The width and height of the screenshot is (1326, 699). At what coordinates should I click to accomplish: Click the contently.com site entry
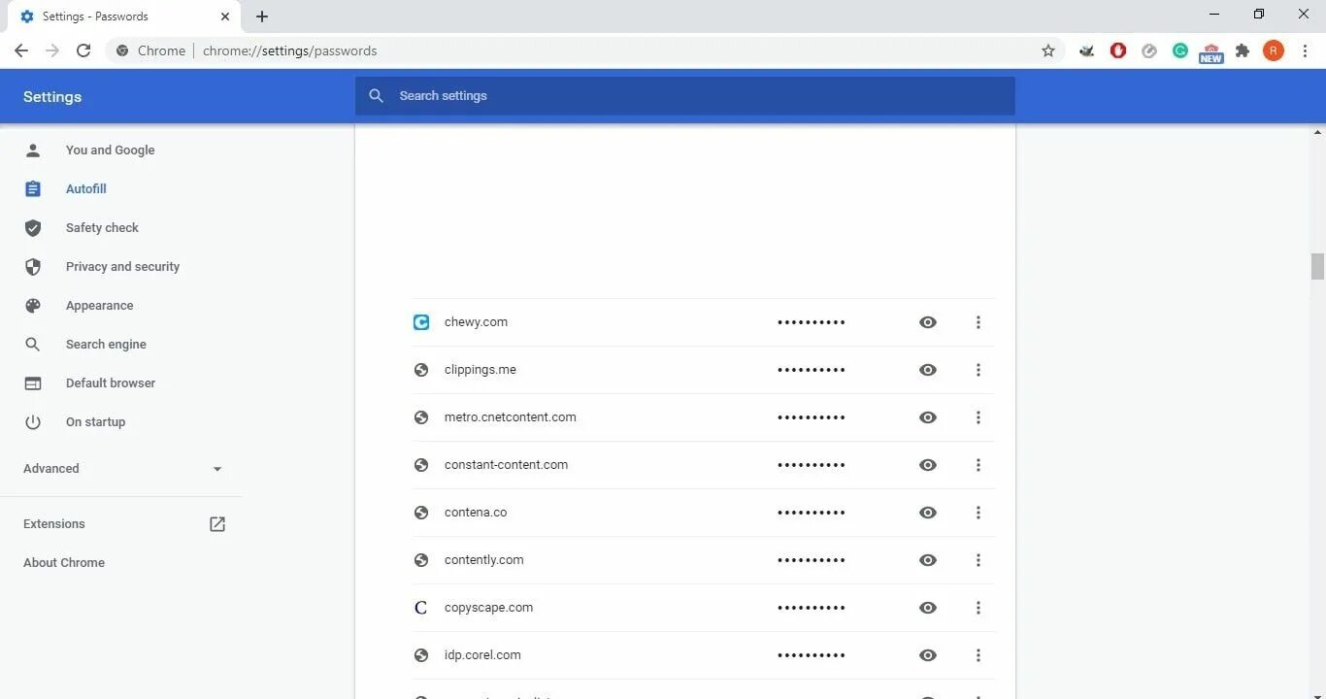(484, 560)
